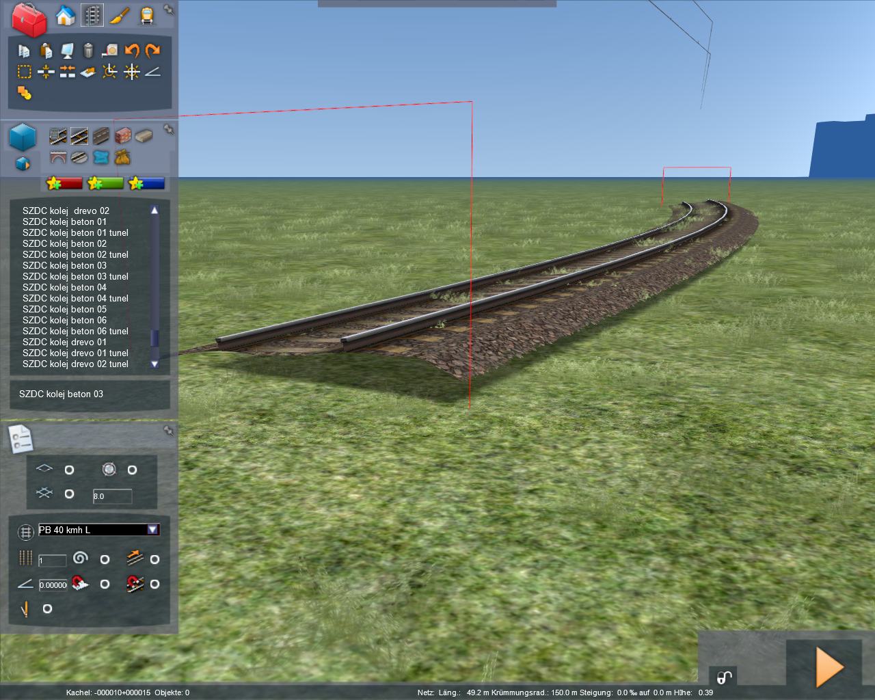Click the track list scroll-down arrow
The image size is (875, 700).
(x=154, y=364)
